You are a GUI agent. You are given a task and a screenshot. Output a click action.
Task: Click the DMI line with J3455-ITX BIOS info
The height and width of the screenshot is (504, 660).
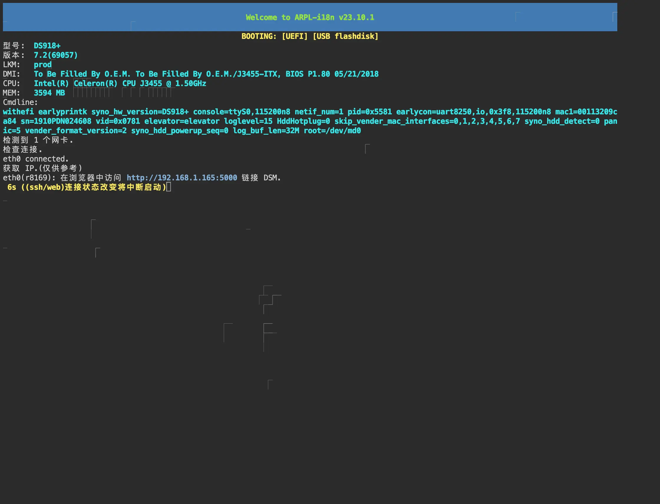coord(206,74)
